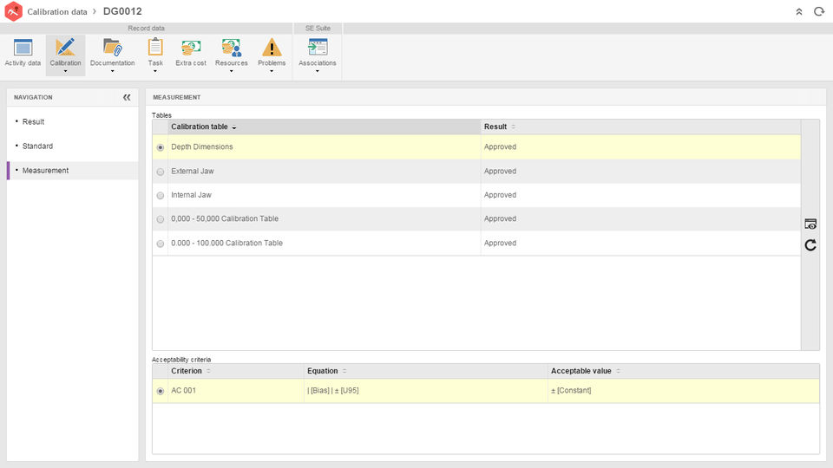This screenshot has width=833, height=468.
Task: Click the Task clipboard icon
Action: (155, 48)
